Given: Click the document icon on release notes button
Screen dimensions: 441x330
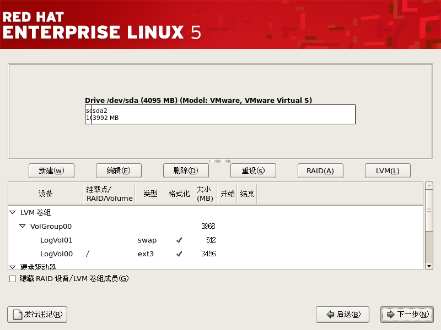Looking at the screenshot, I should pyautogui.click(x=18, y=315).
